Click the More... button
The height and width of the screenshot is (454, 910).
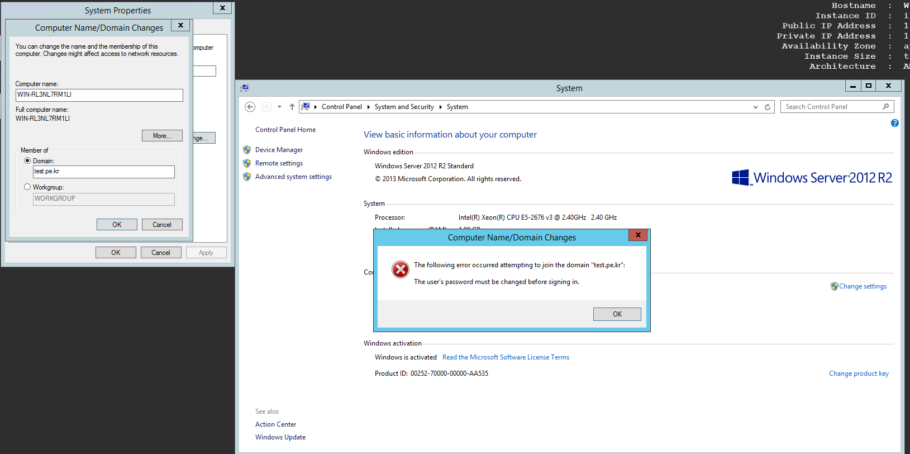tap(162, 136)
